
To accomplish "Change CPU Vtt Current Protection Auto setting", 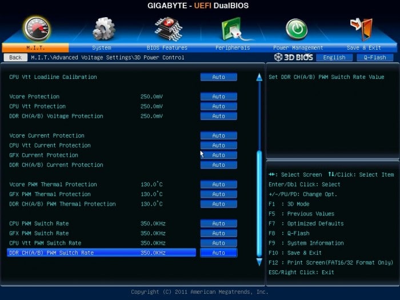I will [x=219, y=145].
